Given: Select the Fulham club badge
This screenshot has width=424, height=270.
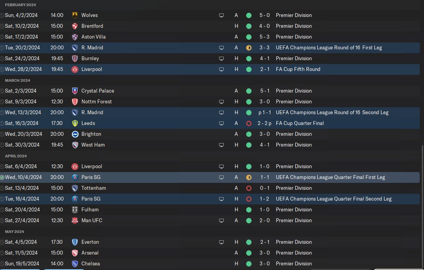Looking at the screenshot, I should pos(75,210).
